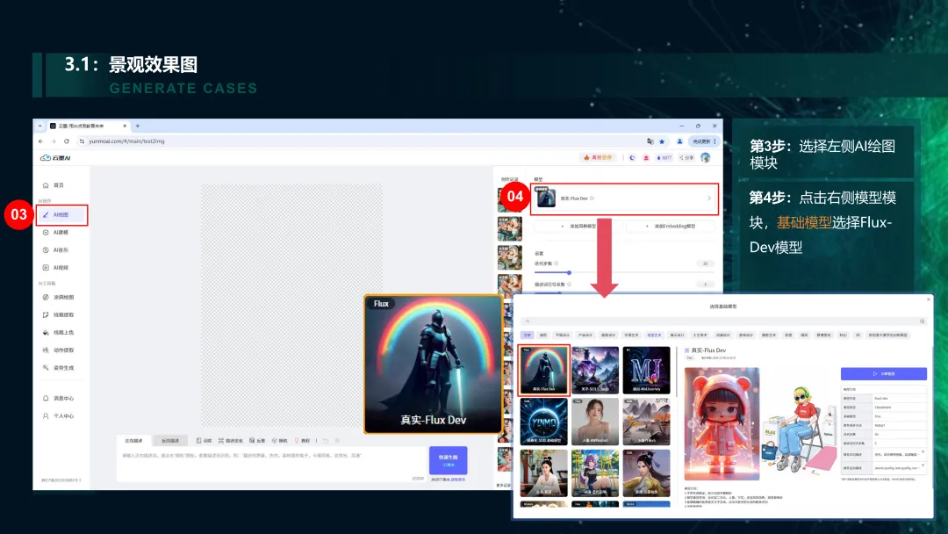Click the user avatar in app header
The height and width of the screenshot is (534, 948).
click(706, 157)
